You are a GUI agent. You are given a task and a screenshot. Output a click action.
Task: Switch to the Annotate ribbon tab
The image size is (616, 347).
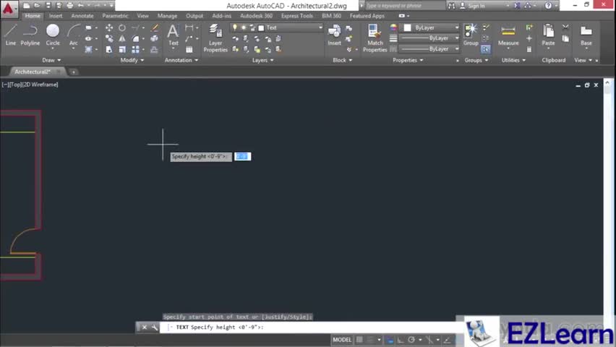[82, 16]
